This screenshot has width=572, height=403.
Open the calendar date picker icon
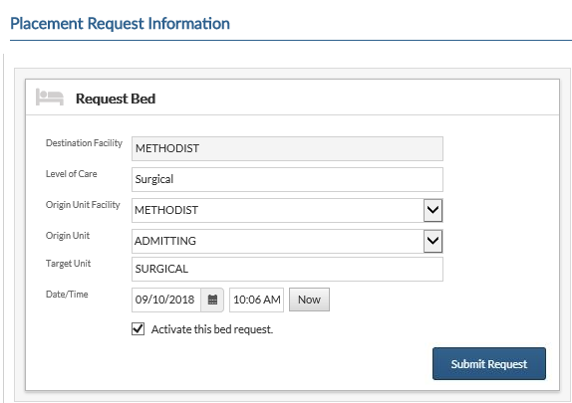pos(212,300)
